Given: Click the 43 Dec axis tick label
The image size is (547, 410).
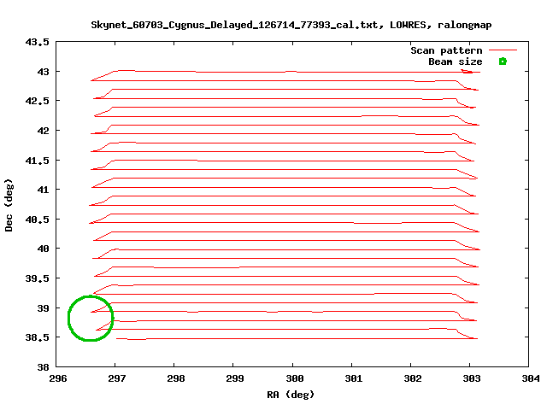Looking at the screenshot, I should click(x=44, y=72).
